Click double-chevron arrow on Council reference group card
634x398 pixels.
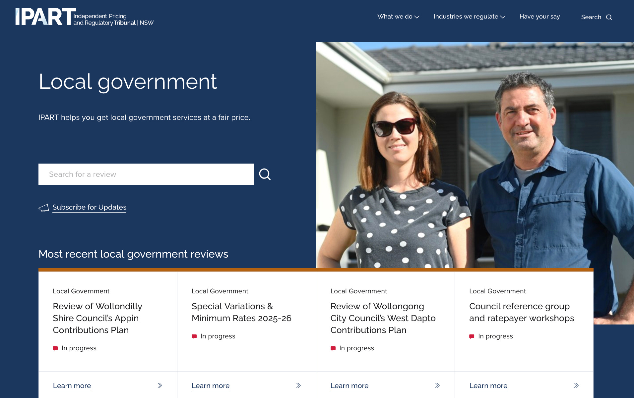(x=576, y=385)
